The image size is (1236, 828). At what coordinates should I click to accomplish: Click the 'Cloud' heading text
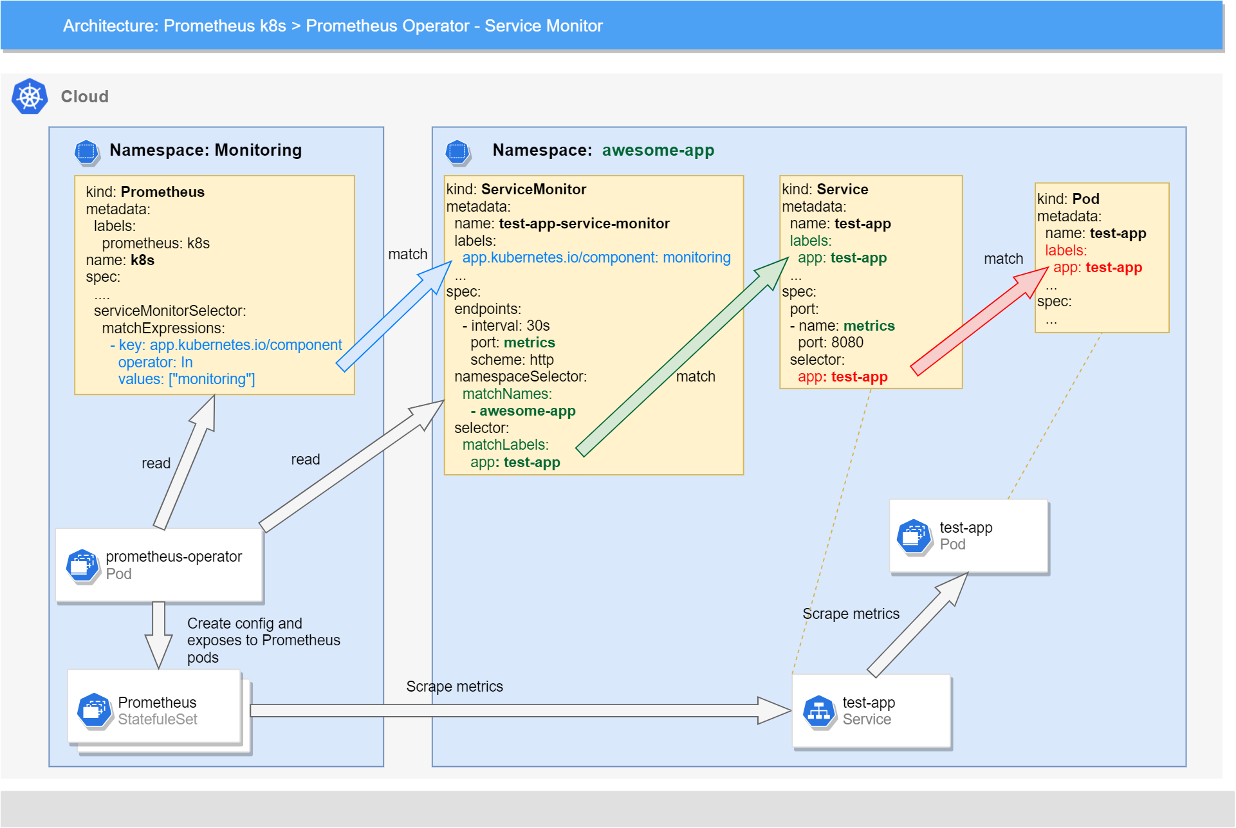pos(84,97)
